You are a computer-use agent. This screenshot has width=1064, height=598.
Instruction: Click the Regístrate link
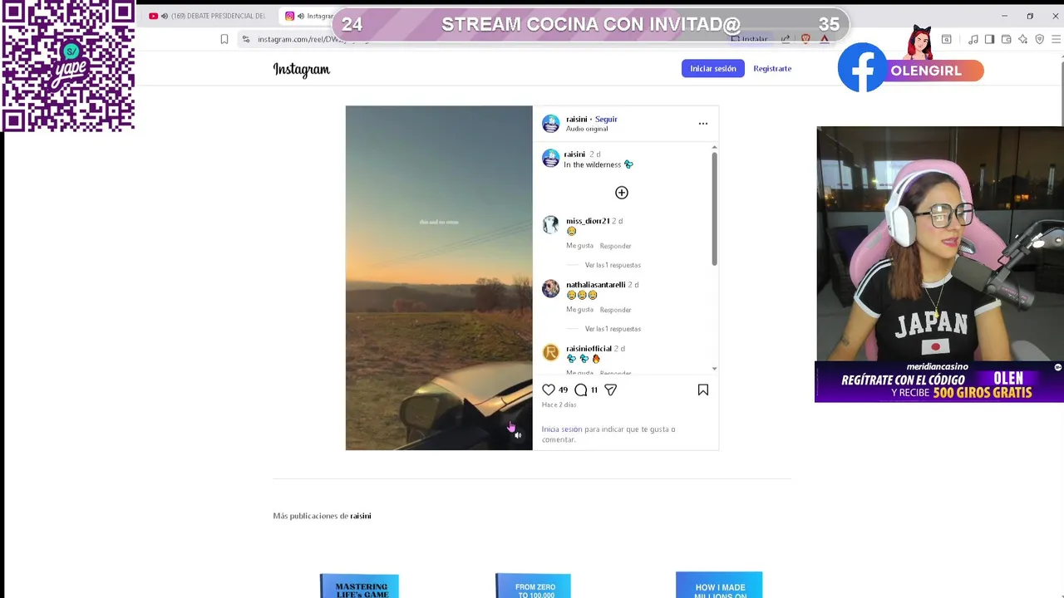[x=772, y=69]
